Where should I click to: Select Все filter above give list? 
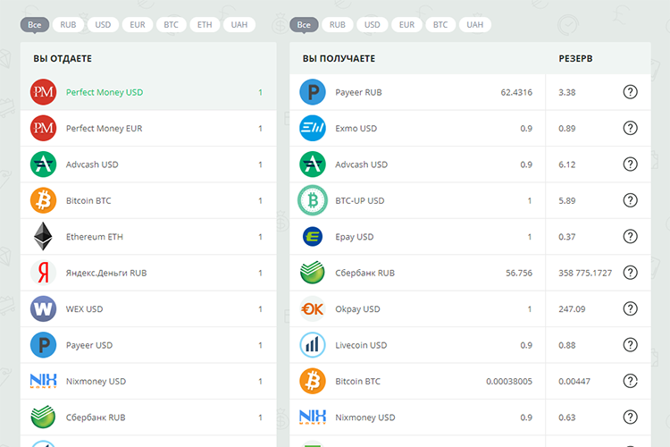[35, 25]
